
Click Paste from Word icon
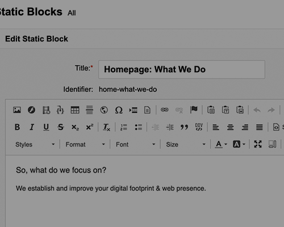click(x=240, y=110)
